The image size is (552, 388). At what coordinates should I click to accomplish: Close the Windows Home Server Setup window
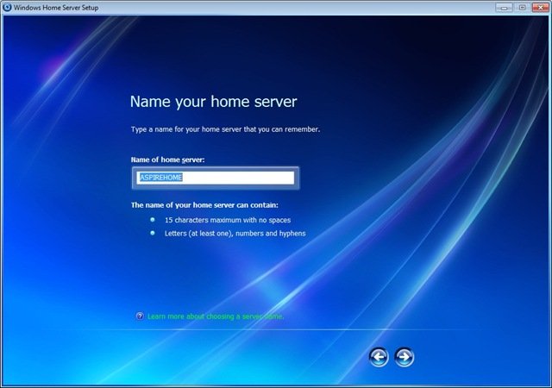(x=541, y=8)
